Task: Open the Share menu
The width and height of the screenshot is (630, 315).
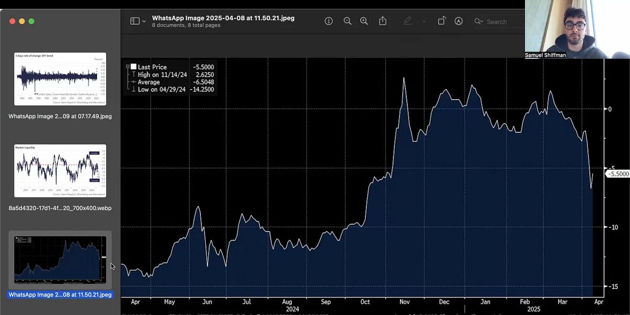Action: coord(382,21)
